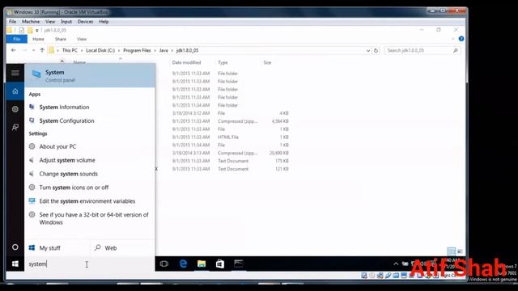Click the taskbar search box containing system
The width and height of the screenshot is (518, 291).
click(90, 264)
